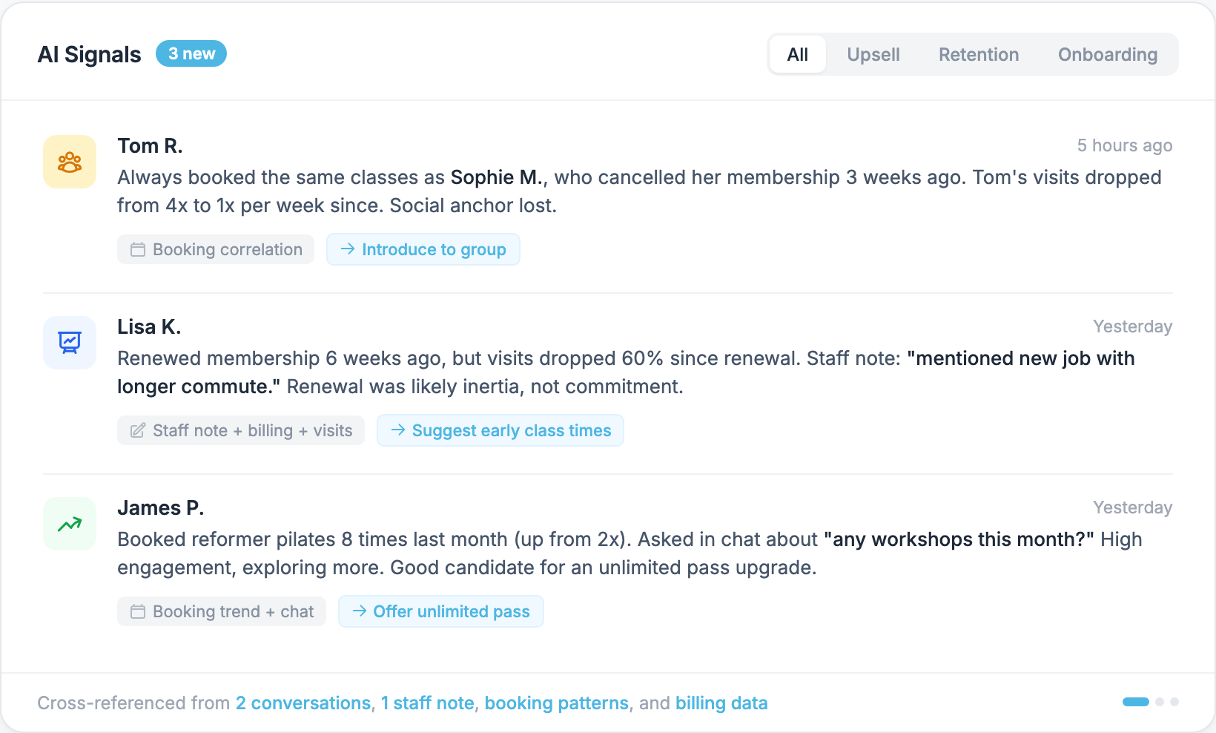Image resolution: width=1216 pixels, height=733 pixels.
Task: Go to the second pagination dot
Action: 1160,702
